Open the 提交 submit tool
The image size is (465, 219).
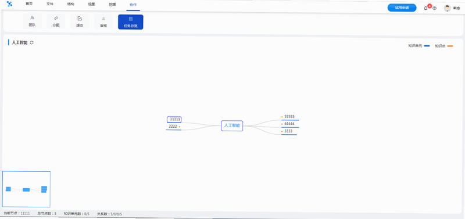pyautogui.click(x=80, y=21)
